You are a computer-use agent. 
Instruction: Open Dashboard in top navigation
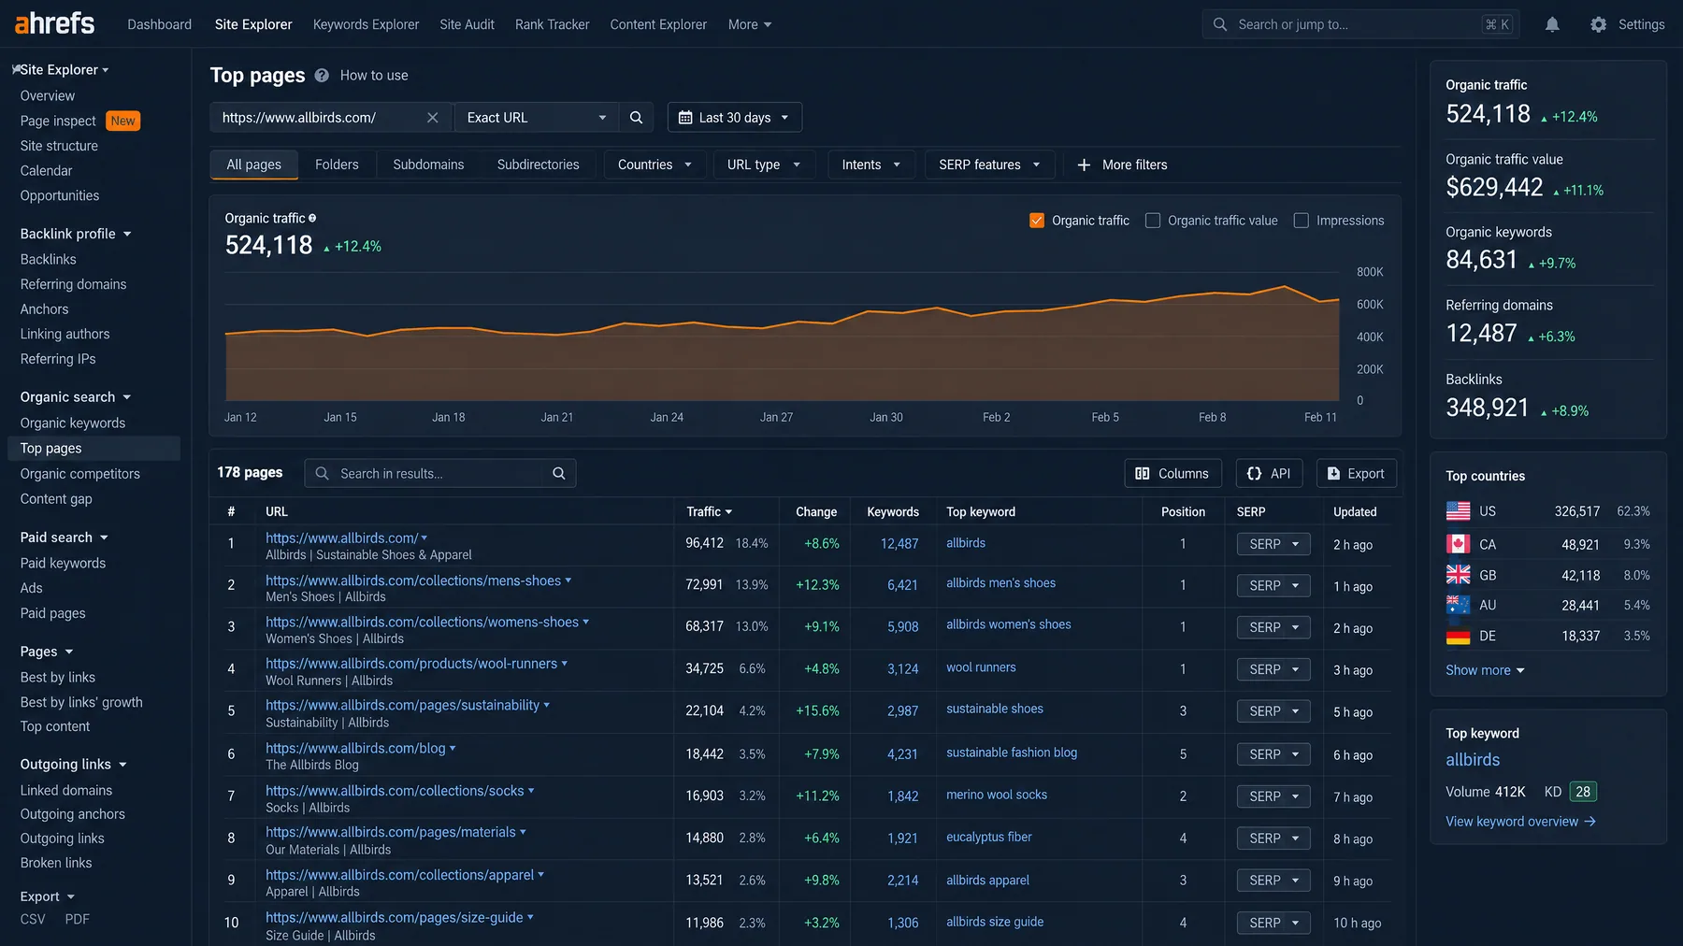pos(159,24)
